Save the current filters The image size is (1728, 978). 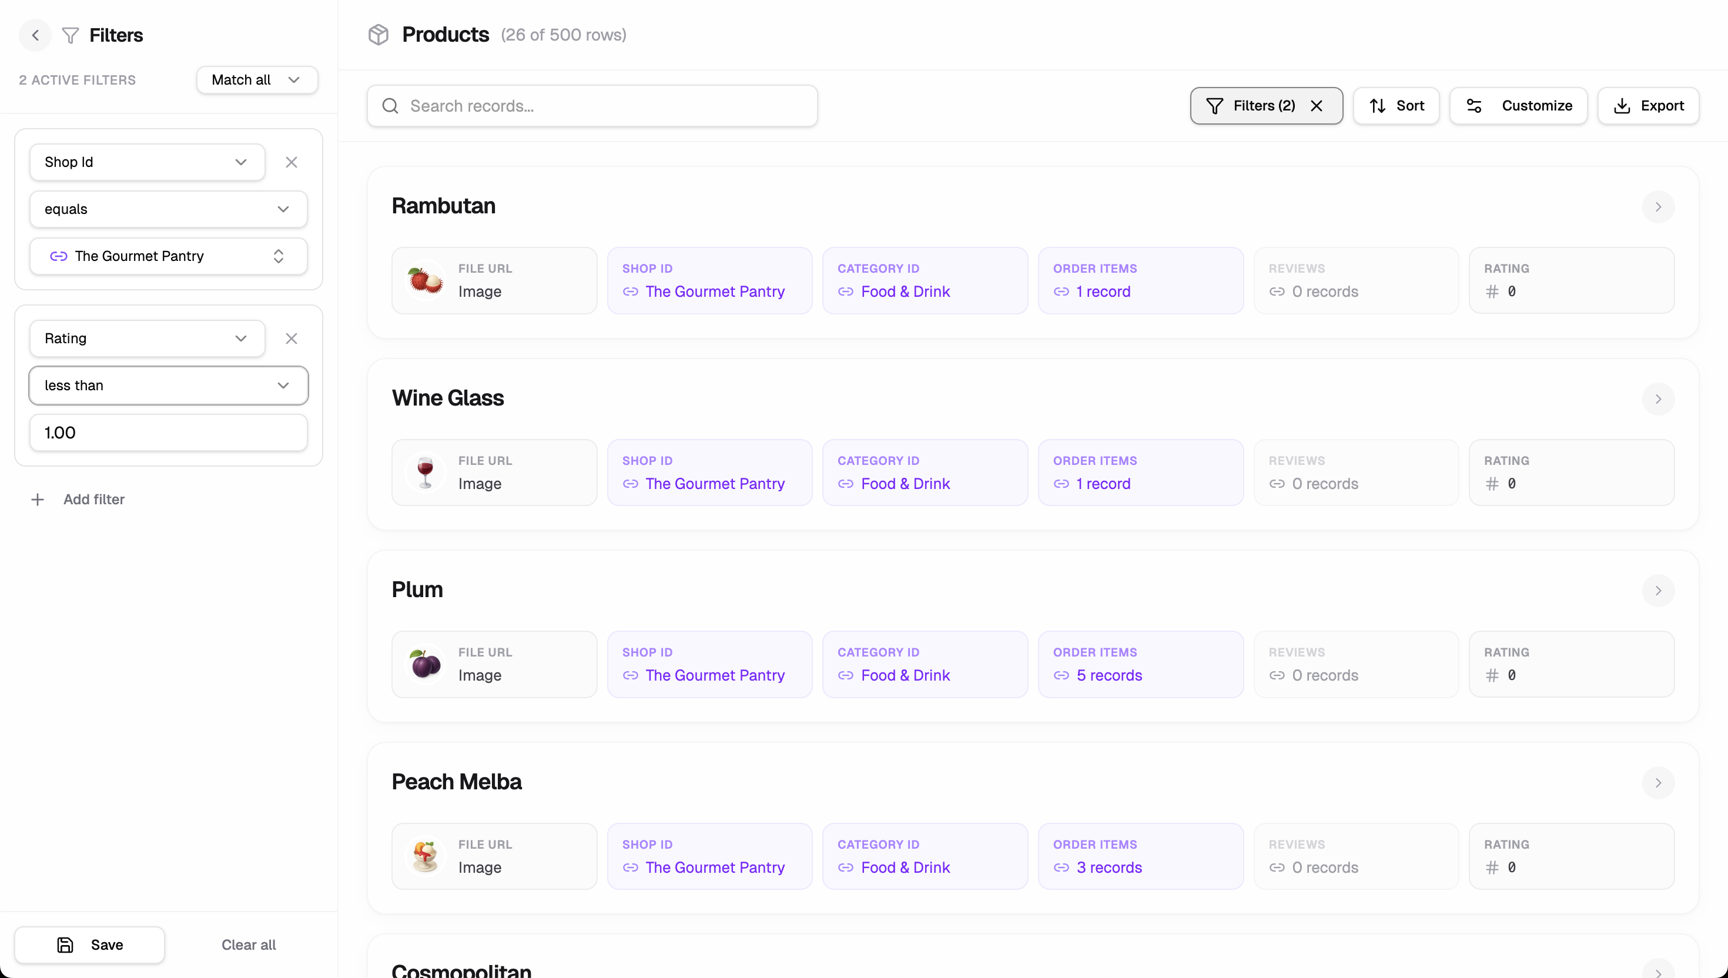89,944
